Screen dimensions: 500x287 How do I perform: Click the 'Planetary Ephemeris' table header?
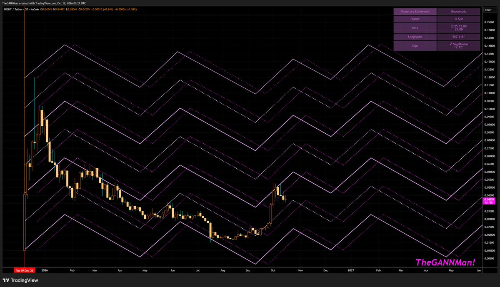click(415, 12)
